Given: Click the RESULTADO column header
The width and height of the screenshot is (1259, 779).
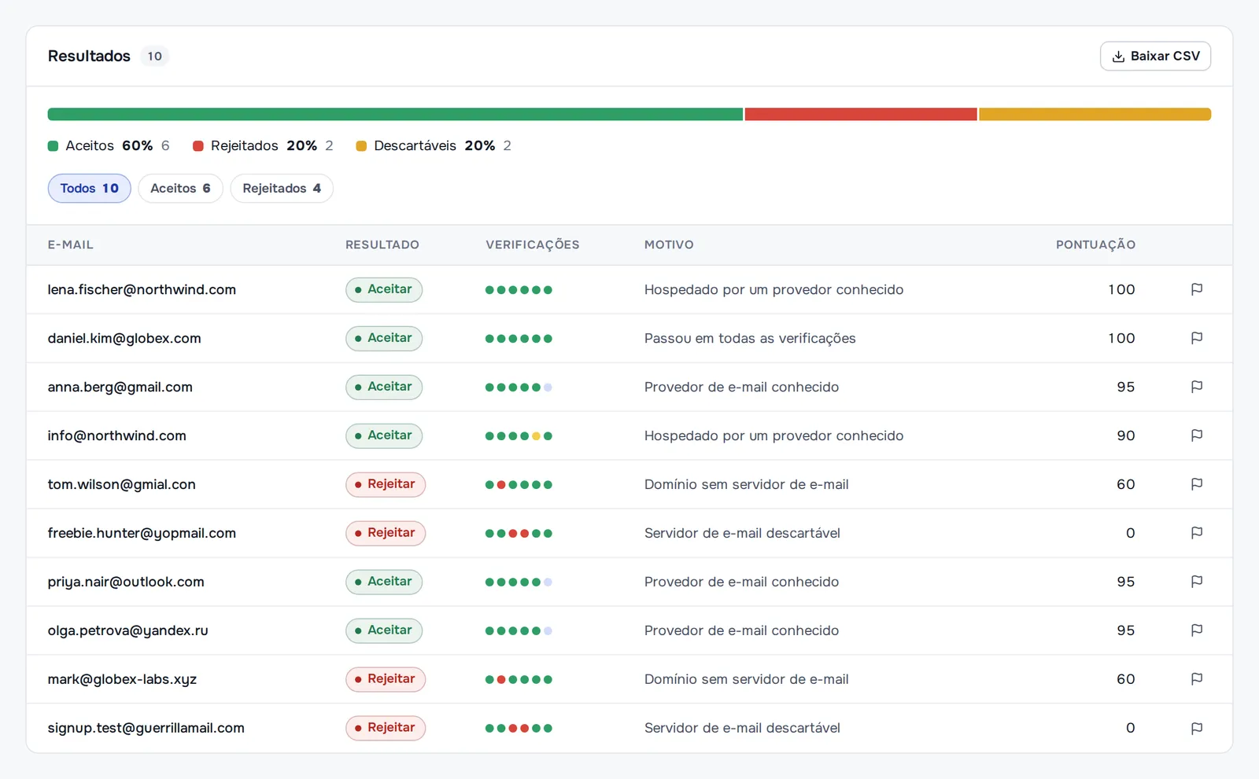Looking at the screenshot, I should tap(382, 244).
